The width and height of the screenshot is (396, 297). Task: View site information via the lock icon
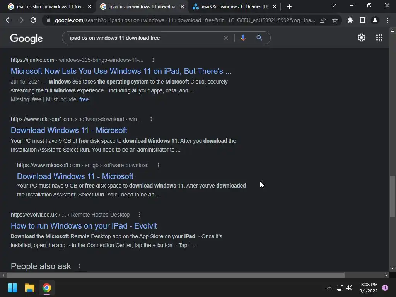point(49,20)
